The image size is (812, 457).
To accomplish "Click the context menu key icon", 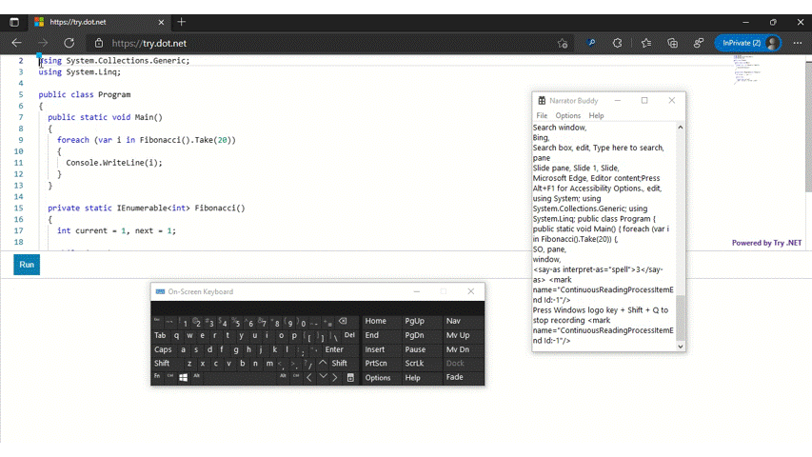I will pyautogui.click(x=350, y=378).
